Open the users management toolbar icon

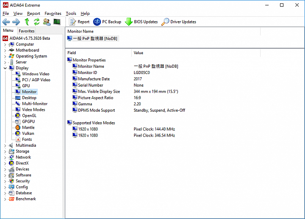[x=47, y=22]
